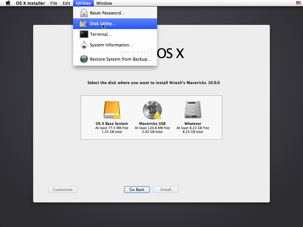The width and height of the screenshot is (303, 227).
Task: Select the Mavericks USB disc icon
Action: tap(152, 110)
